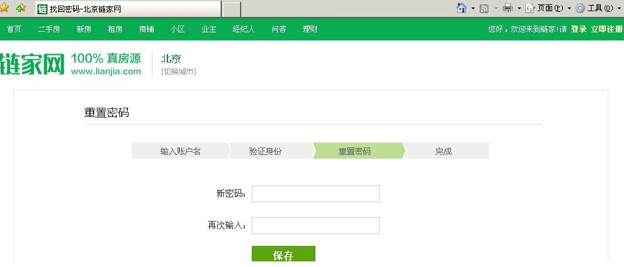Open the 租房 navigation item
624x267 pixels.
115,29
